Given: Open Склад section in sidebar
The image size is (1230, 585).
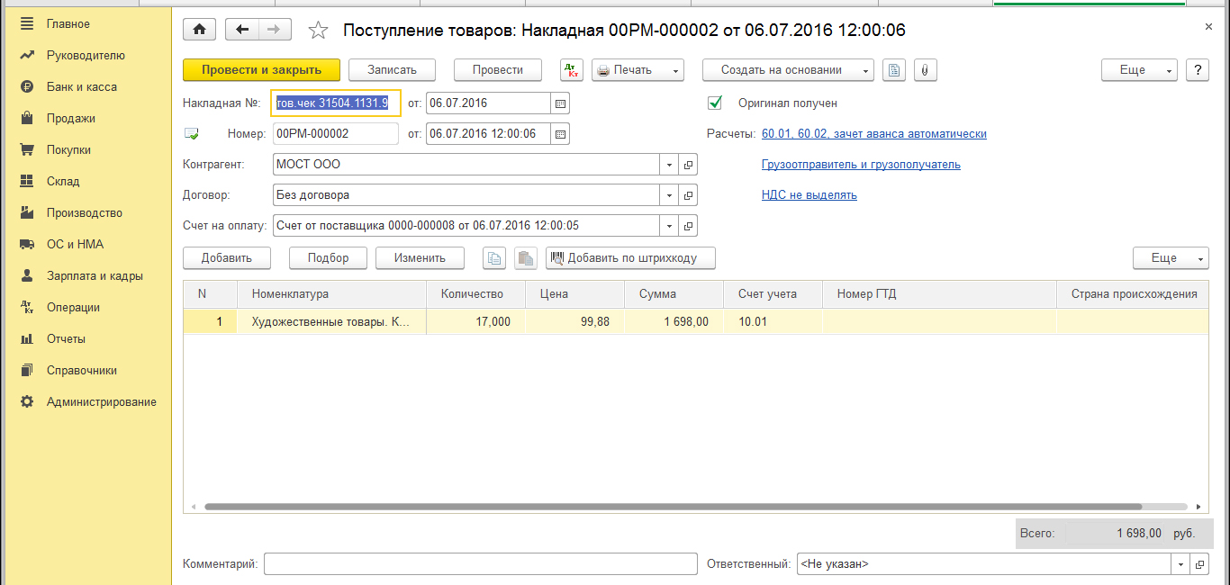Looking at the screenshot, I should point(63,182).
